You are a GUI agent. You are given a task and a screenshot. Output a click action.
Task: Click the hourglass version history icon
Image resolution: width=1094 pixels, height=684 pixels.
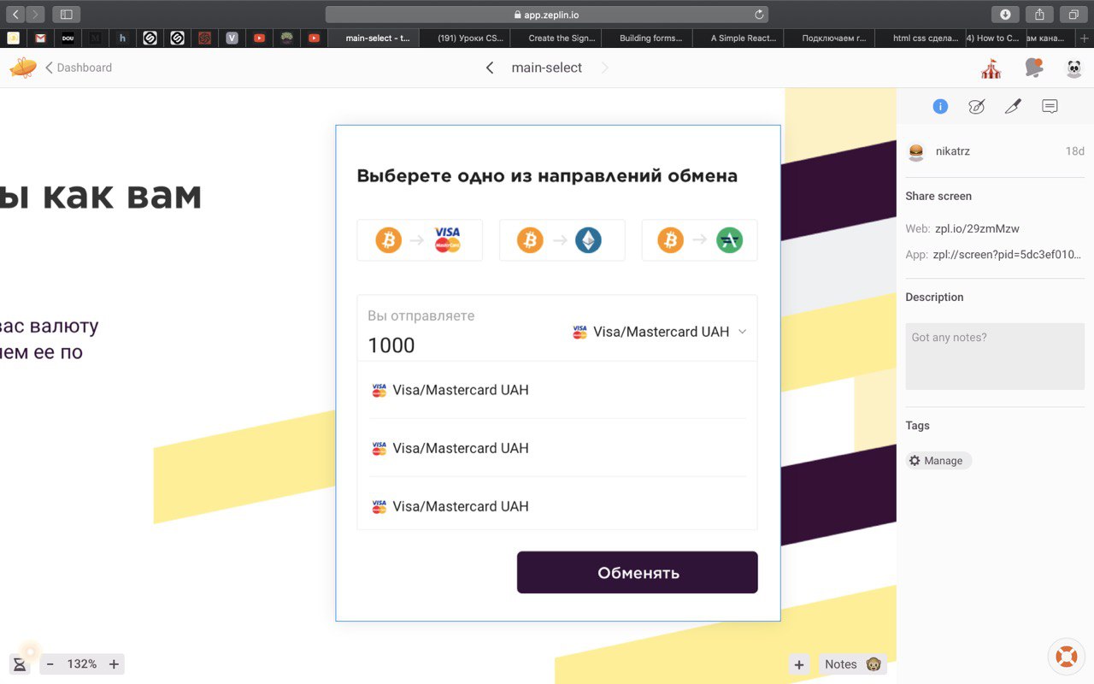(19, 664)
